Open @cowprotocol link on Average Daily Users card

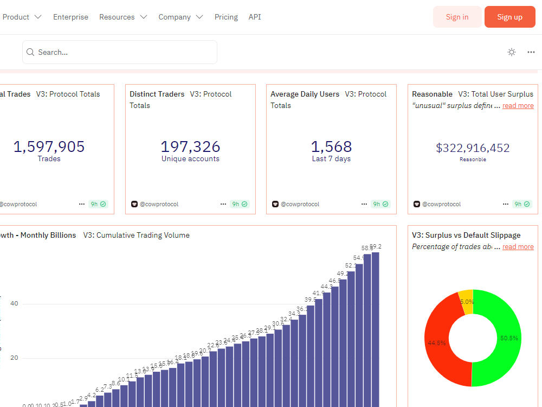[x=300, y=204]
